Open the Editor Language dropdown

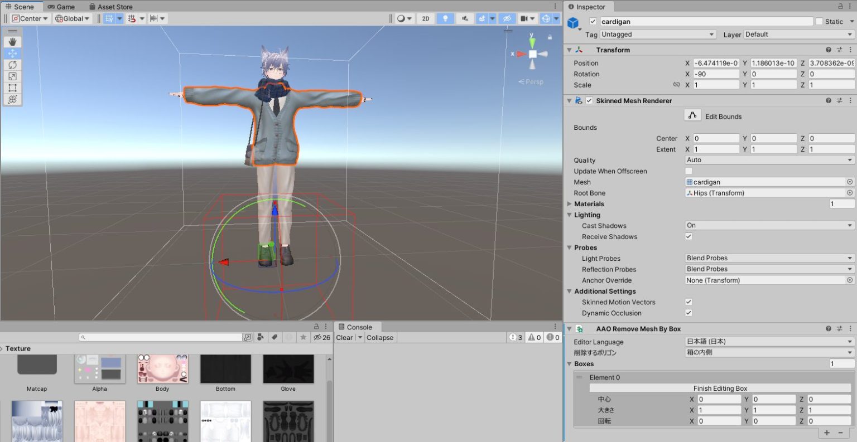[x=768, y=341]
